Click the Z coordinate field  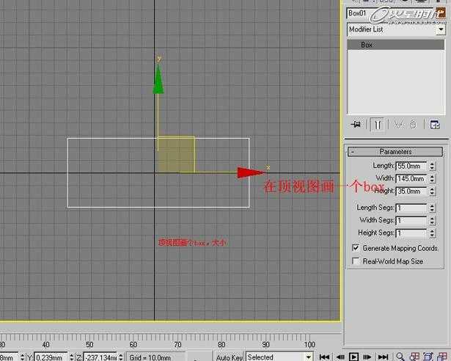click(100, 357)
